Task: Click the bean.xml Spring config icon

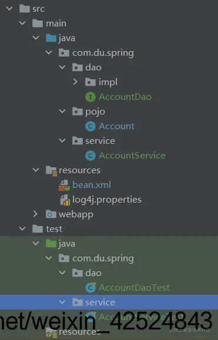Action: point(64,185)
